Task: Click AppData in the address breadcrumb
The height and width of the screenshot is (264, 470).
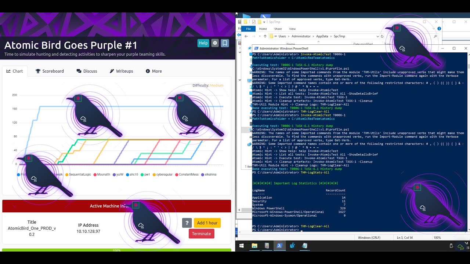Action: (322, 36)
